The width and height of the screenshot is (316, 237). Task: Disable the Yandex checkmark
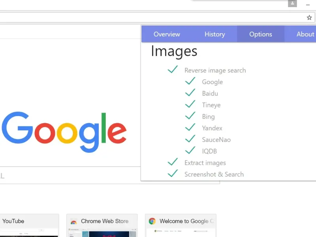[x=190, y=128]
